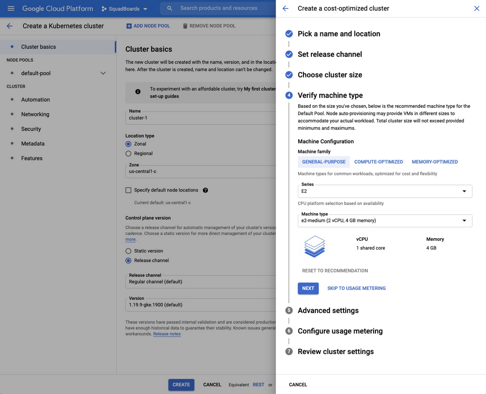This screenshot has width=486, height=394.
Task: Jump to the Choose cluster size step
Action: point(330,75)
